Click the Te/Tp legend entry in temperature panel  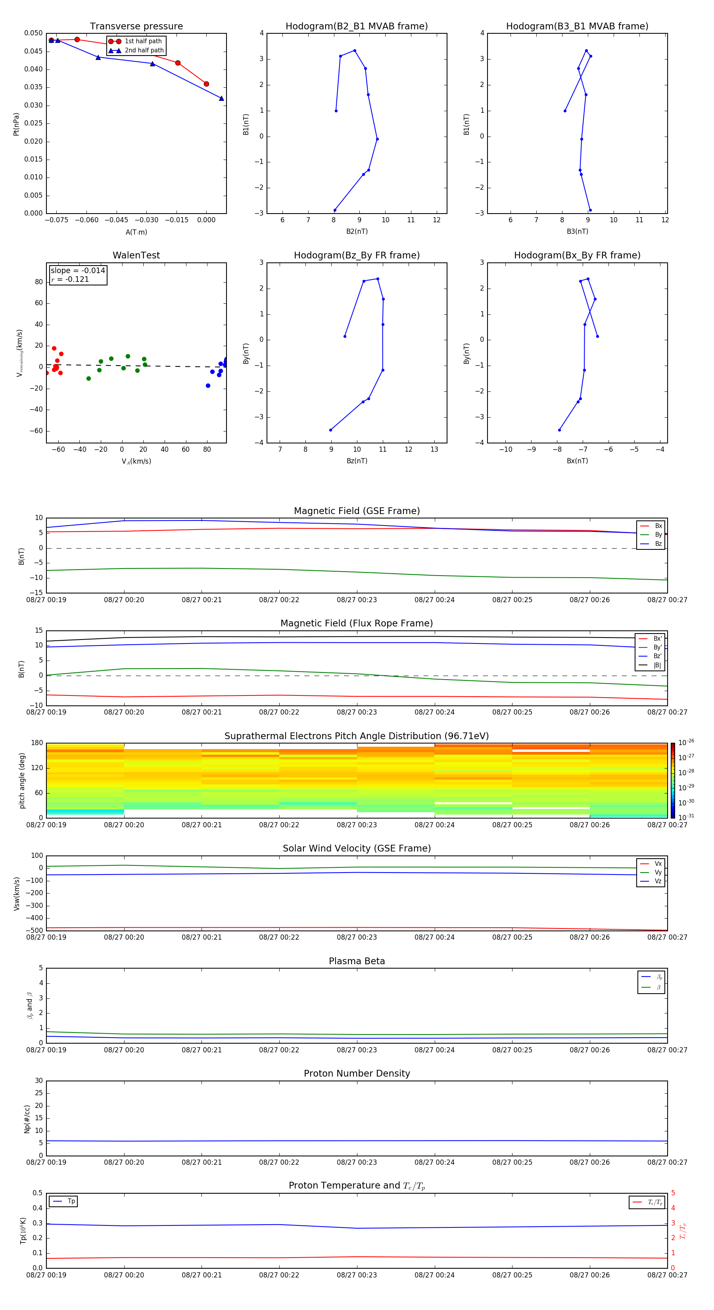[x=647, y=1202]
